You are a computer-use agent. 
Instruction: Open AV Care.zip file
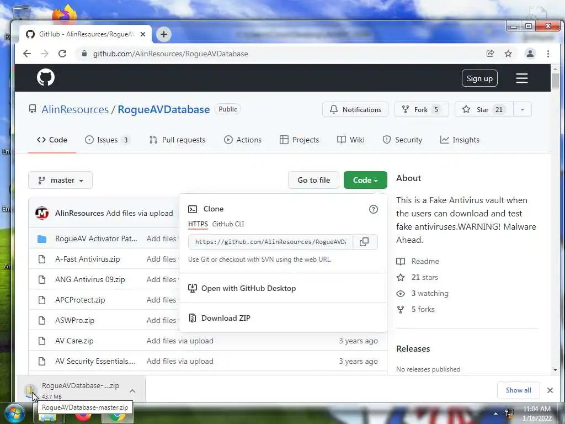pos(74,341)
